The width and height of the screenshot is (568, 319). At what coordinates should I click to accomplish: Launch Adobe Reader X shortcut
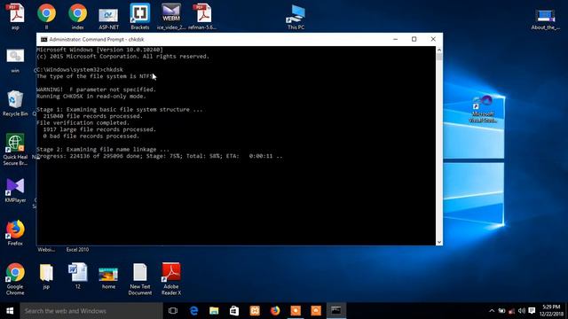coord(171,279)
